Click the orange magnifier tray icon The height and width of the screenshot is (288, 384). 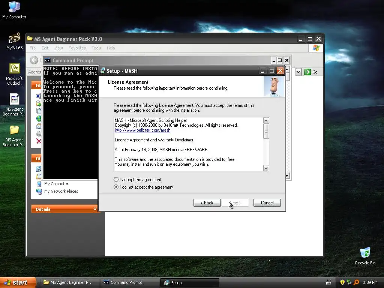click(356, 282)
